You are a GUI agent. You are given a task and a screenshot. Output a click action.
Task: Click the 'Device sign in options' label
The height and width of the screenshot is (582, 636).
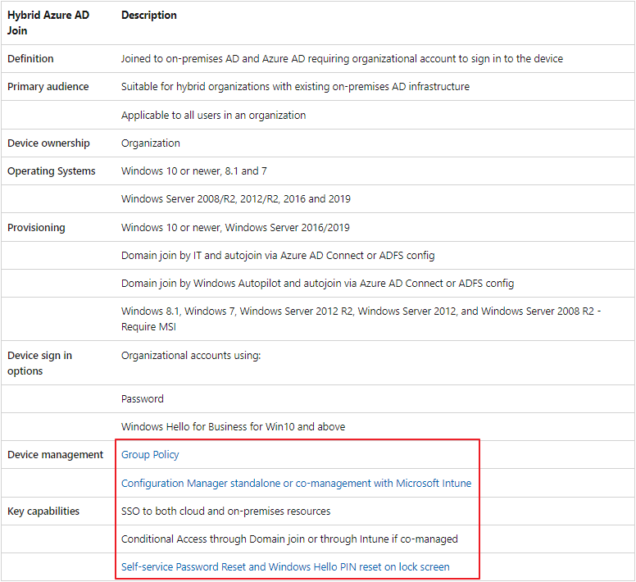coord(39,363)
